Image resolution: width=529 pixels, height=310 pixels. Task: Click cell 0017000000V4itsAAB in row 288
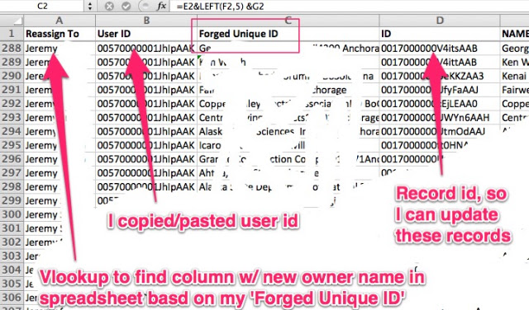tap(440, 48)
